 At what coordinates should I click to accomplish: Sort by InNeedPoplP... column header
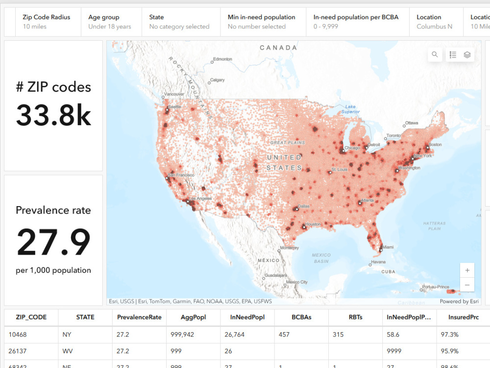point(410,317)
